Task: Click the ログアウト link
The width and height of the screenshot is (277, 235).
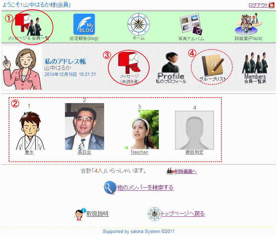Action: point(258,5)
